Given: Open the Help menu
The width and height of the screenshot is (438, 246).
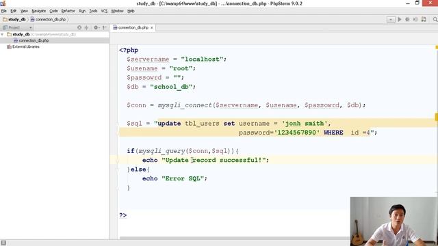Looking at the screenshot, I should coord(131,11).
